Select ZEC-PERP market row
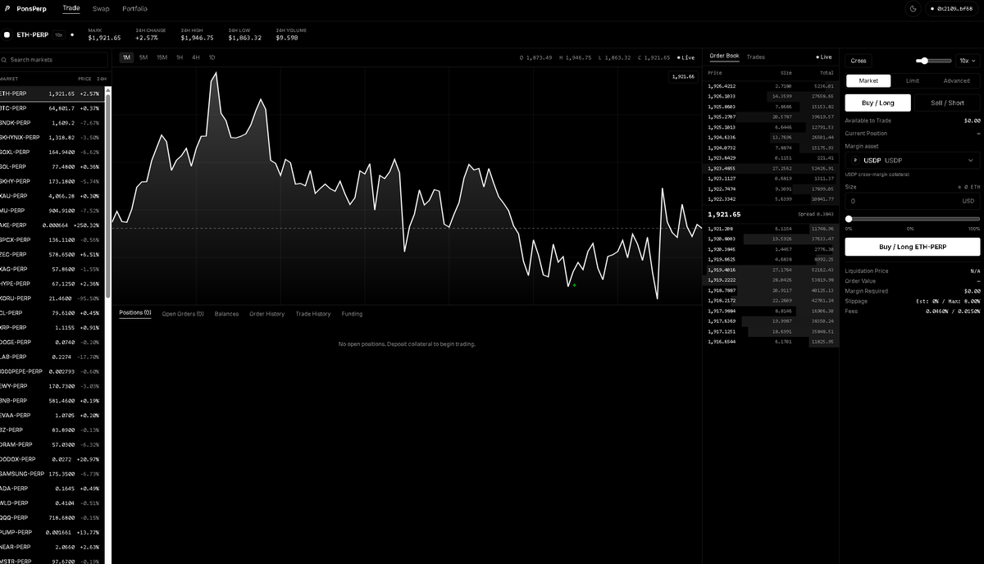The width and height of the screenshot is (984, 564). click(52, 254)
